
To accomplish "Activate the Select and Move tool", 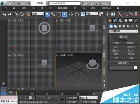I will (71, 14).
